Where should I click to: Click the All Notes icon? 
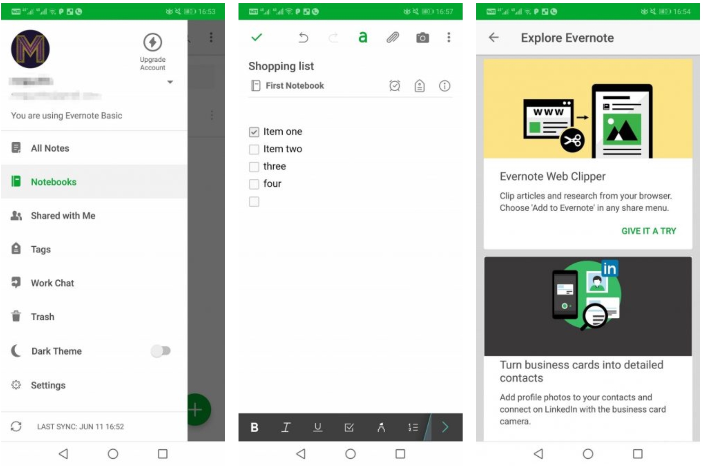coord(16,148)
